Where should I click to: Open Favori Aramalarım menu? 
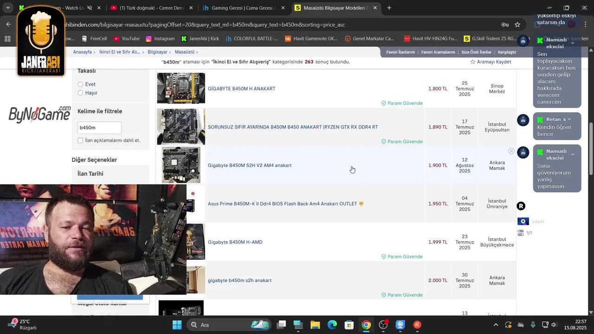click(x=438, y=52)
